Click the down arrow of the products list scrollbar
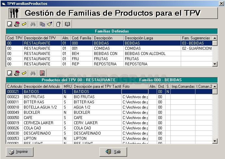This screenshot has height=159, width=225. [x=215, y=141]
